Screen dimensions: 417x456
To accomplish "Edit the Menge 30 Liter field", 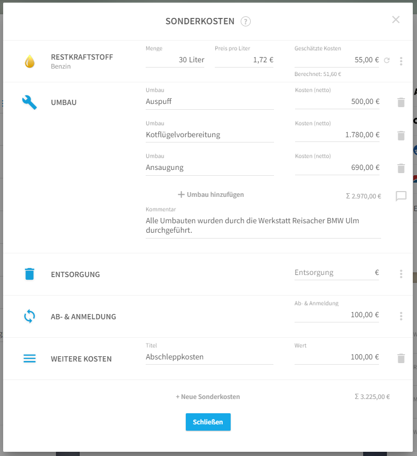I will tap(175, 60).
